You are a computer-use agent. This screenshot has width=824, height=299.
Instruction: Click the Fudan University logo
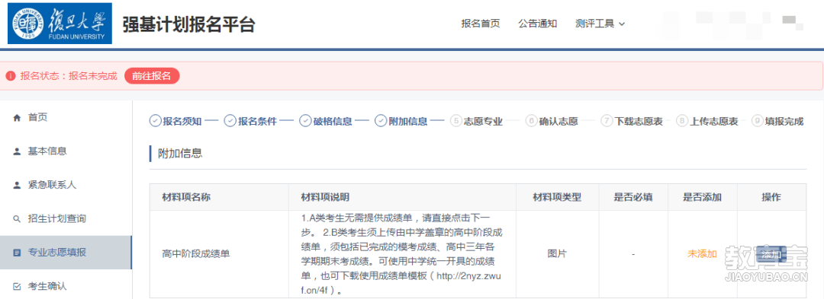tap(60, 24)
